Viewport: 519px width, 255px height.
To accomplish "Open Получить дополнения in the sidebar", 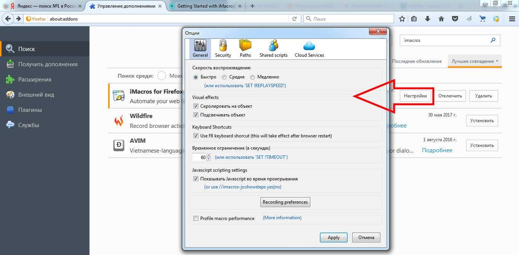I will click(x=45, y=64).
